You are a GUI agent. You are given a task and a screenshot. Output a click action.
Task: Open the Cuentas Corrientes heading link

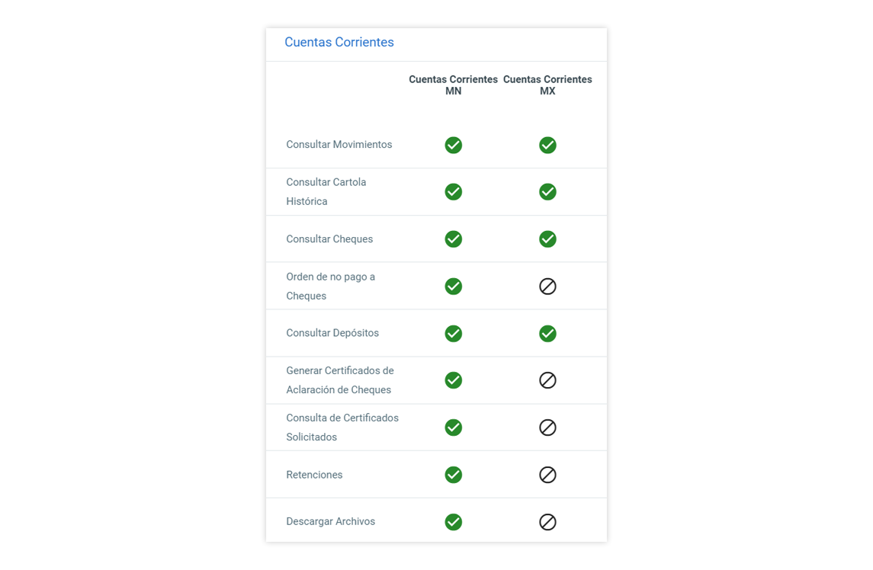click(339, 43)
